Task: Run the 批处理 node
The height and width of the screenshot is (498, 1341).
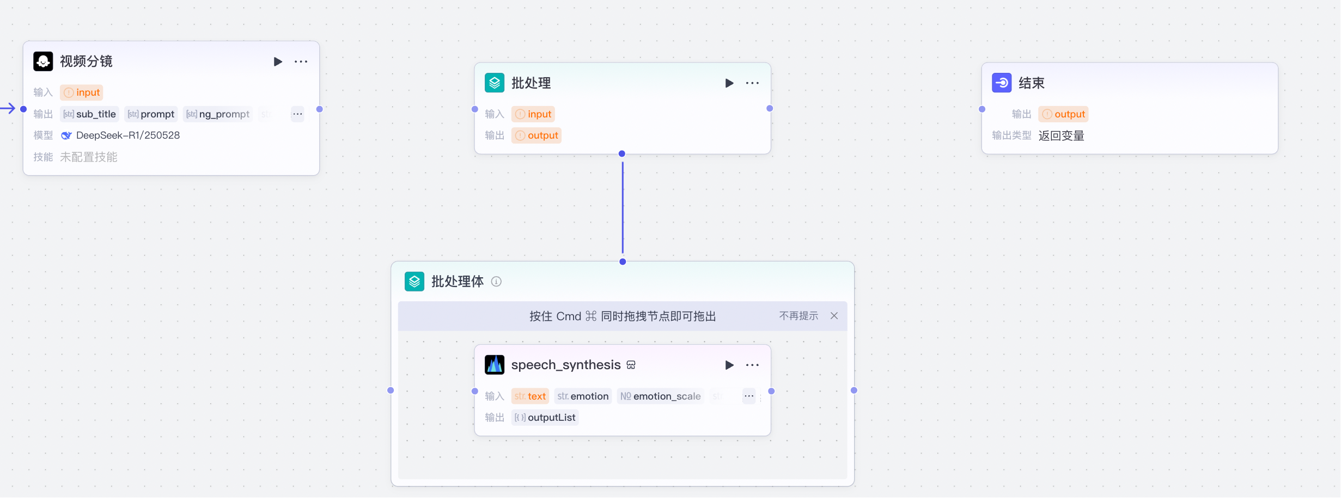Action: tap(729, 83)
